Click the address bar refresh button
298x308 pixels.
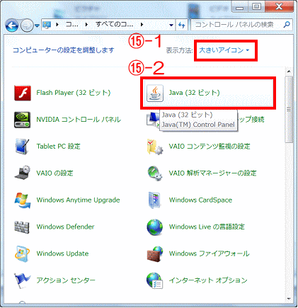tap(182, 25)
